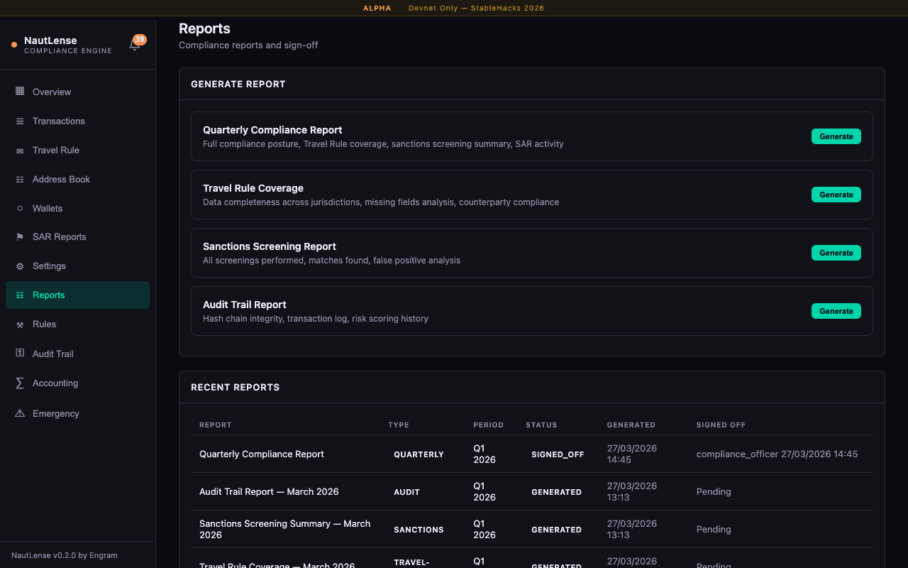
Task: Generate the Quarterly Compliance Report
Action: pyautogui.click(x=836, y=136)
